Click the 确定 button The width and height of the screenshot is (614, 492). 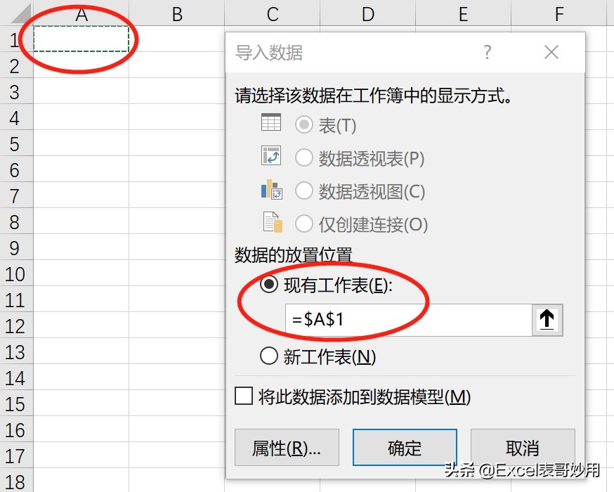pos(404,448)
